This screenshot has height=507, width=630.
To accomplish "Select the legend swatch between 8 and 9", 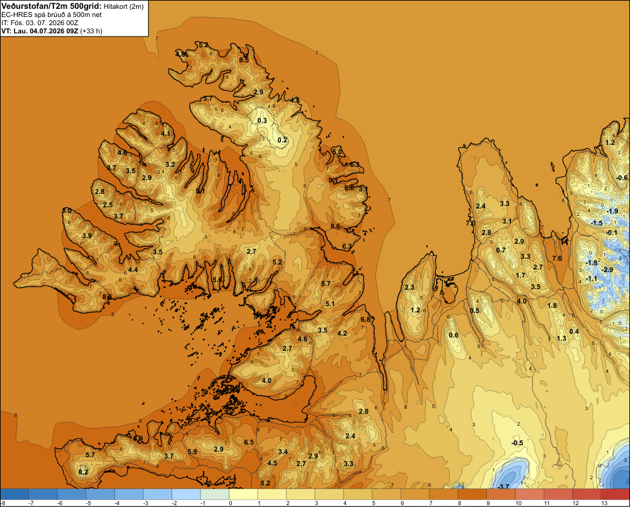I will pyautogui.click(x=472, y=494).
